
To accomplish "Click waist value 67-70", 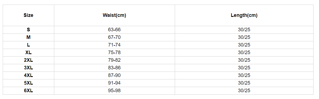I will pyautogui.click(x=114, y=37).
